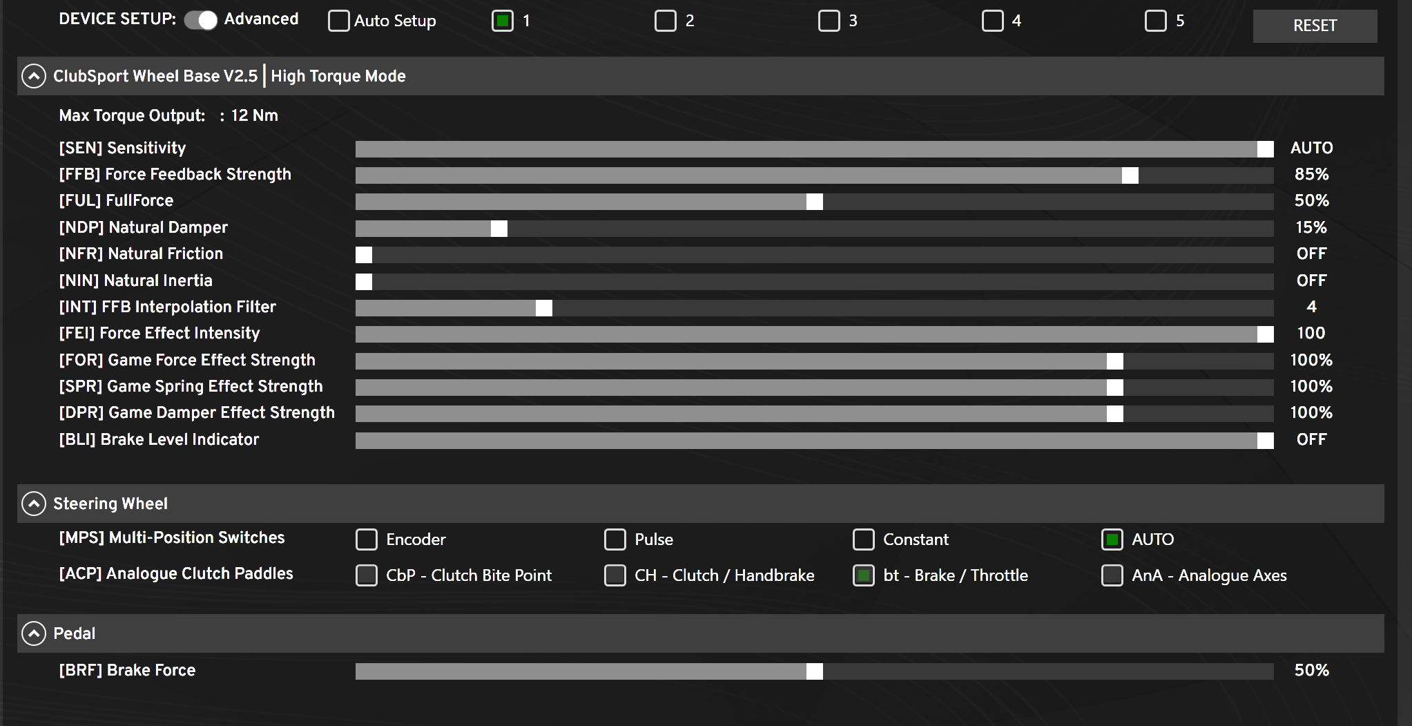
Task: Click the Brake Level Indicator OFF value
Action: coord(1311,439)
